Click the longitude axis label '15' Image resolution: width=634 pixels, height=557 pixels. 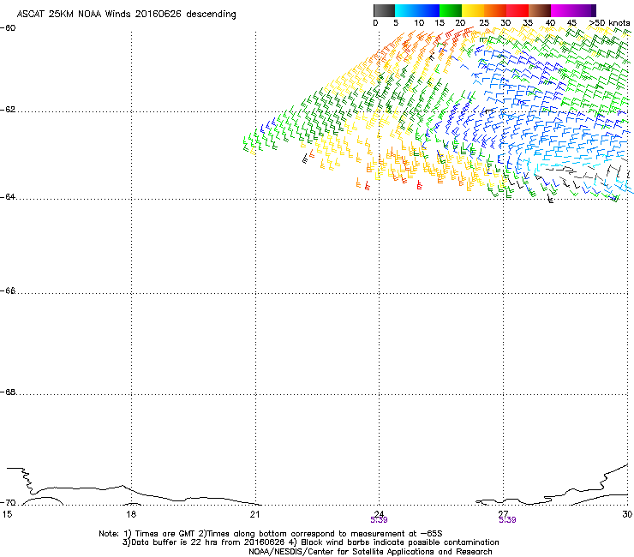point(7,514)
